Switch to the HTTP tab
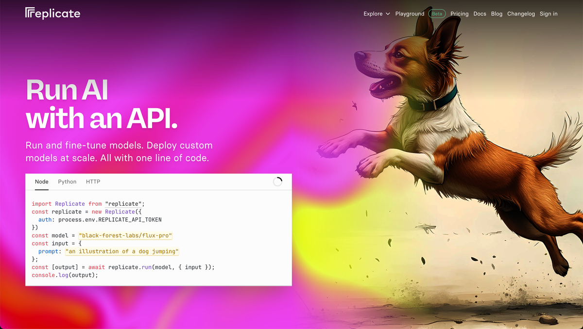The image size is (583, 329). [93, 181]
